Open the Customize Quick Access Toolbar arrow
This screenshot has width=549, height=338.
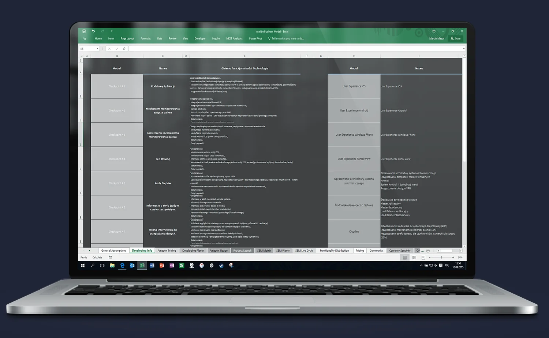pyautogui.click(x=112, y=31)
